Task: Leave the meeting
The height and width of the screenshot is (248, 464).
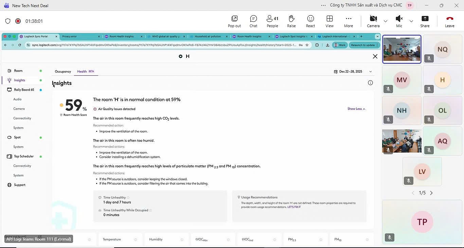Action: [x=449, y=21]
